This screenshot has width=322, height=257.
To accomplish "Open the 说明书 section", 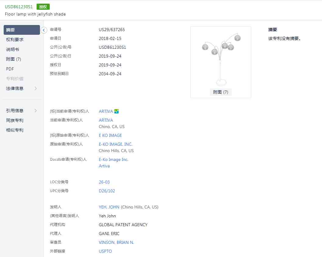I will coord(13,49).
